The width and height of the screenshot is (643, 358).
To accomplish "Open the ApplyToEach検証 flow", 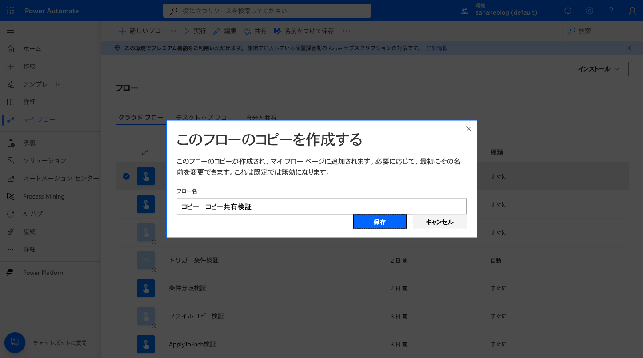I will click(192, 344).
